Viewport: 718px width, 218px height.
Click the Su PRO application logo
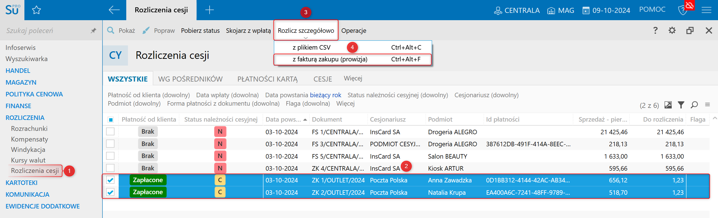point(12,10)
